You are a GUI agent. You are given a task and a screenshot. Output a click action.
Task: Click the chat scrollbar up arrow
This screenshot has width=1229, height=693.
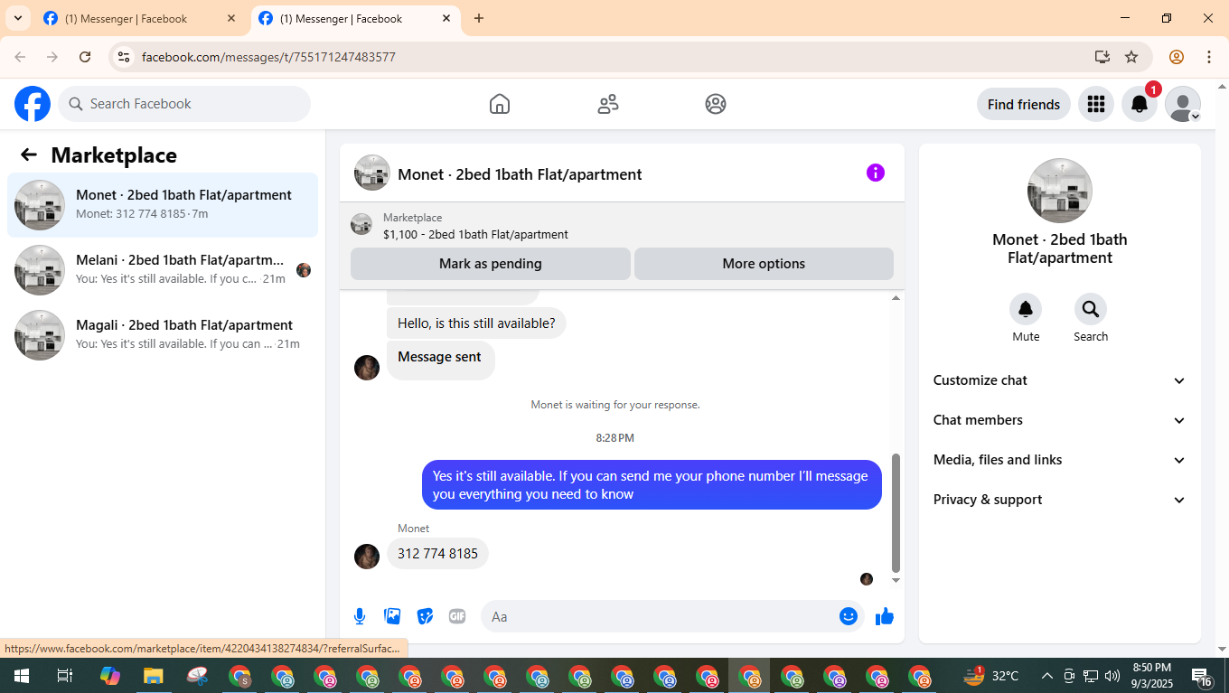[x=896, y=298]
